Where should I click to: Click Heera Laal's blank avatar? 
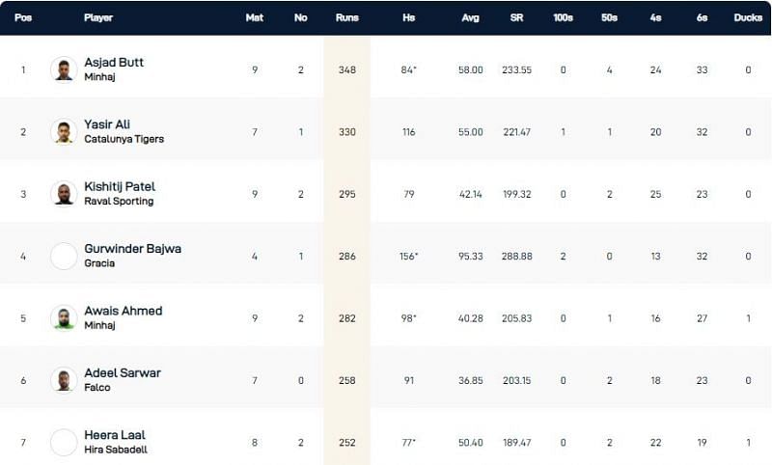[x=64, y=442]
